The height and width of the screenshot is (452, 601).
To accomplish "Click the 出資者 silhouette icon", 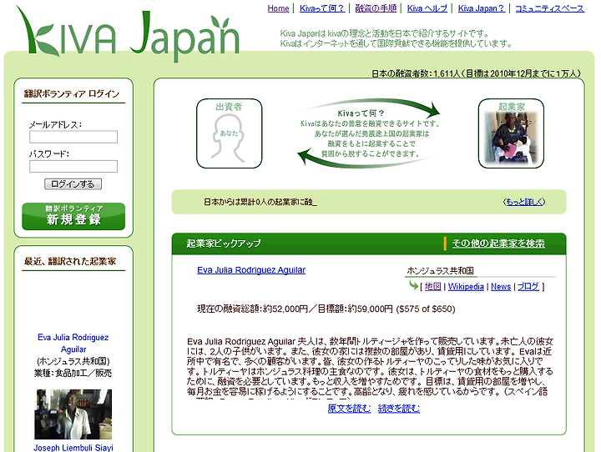I will (x=230, y=133).
